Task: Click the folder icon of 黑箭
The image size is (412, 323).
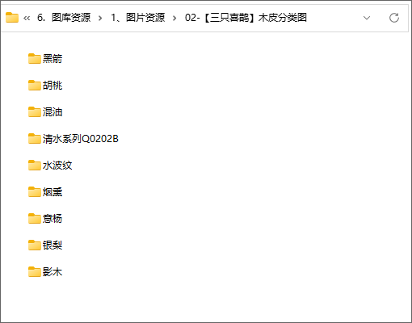Action: pyautogui.click(x=35, y=58)
